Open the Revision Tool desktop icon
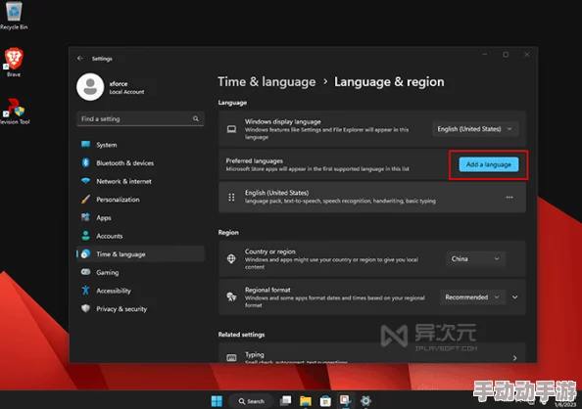 (x=14, y=111)
